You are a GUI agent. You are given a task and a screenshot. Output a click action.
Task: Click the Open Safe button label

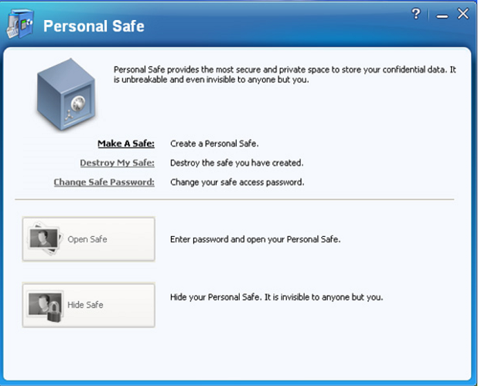click(87, 239)
